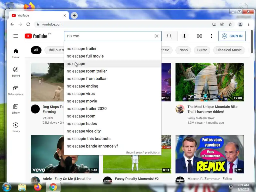The image size is (256, 192).
Task: Select the Chrome taskbar button
Action: point(53,187)
